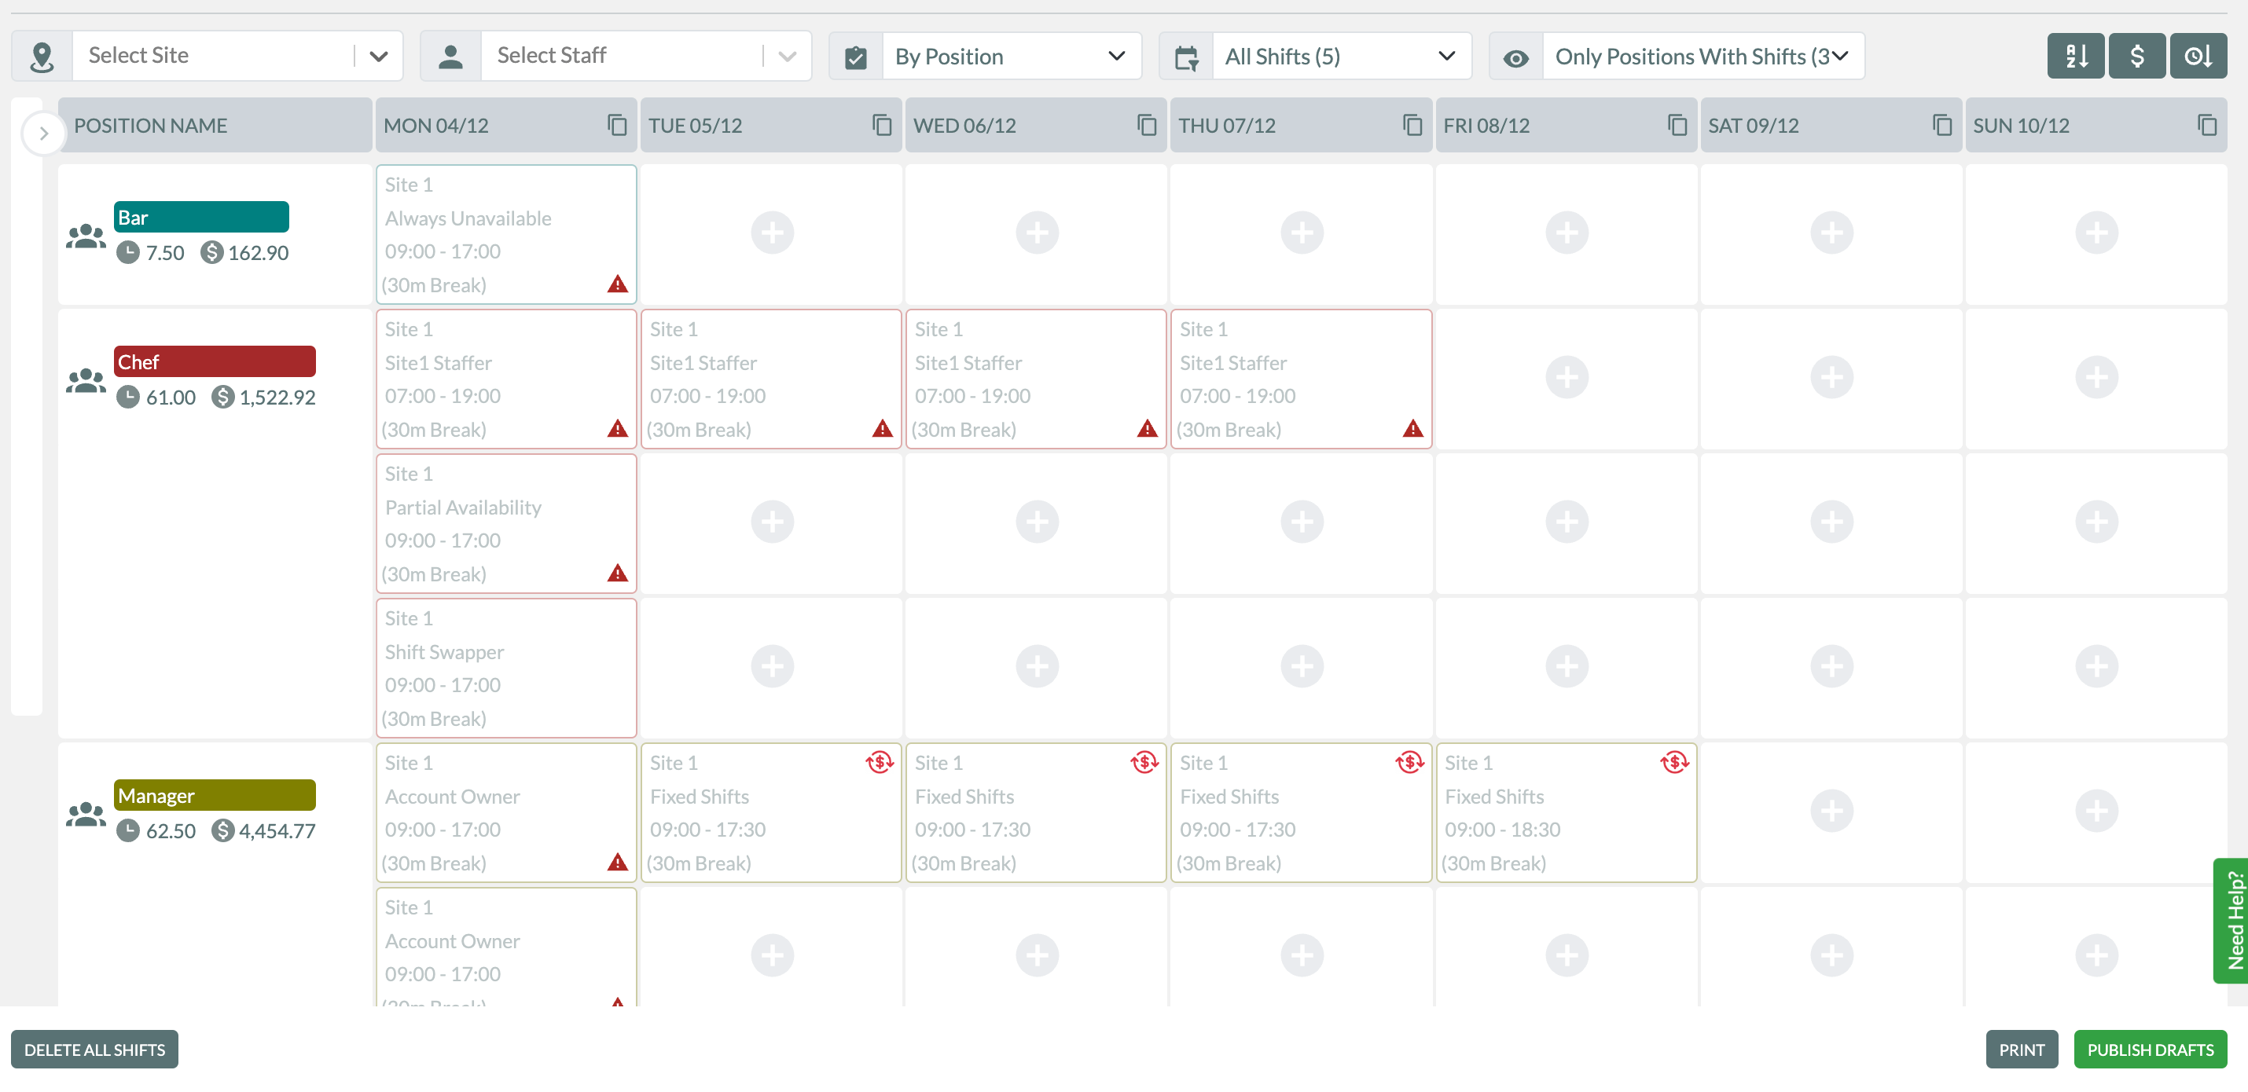Expand the collapsed side panel chevron
Viewport: 2248px width, 1092px height.
[42, 134]
